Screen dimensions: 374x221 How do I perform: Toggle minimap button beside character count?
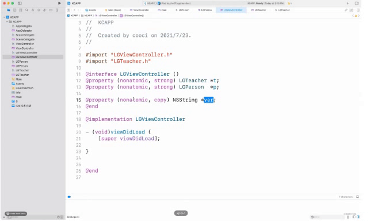[x=357, y=197]
